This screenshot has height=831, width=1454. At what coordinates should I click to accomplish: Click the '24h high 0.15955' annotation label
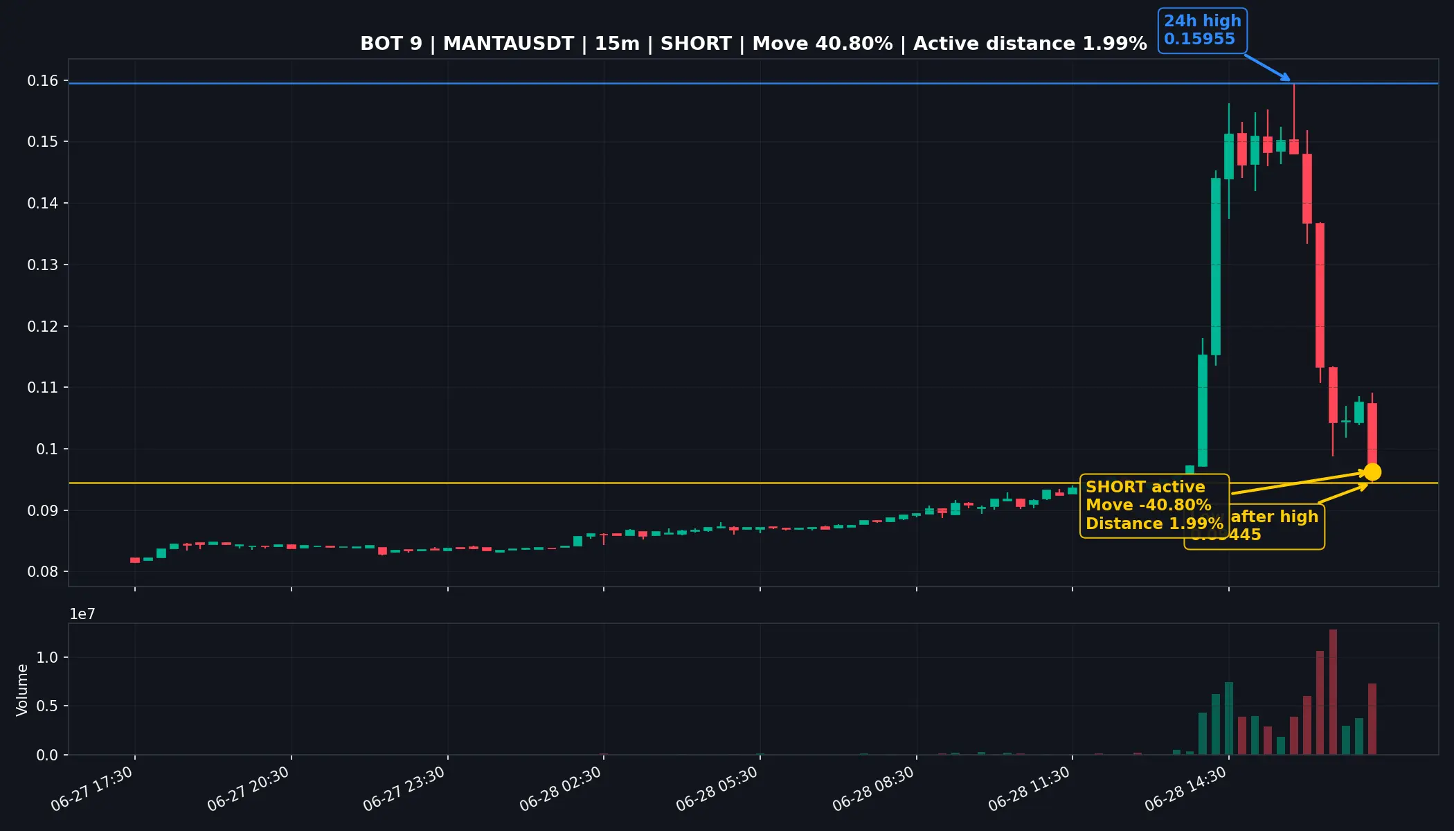(1203, 30)
